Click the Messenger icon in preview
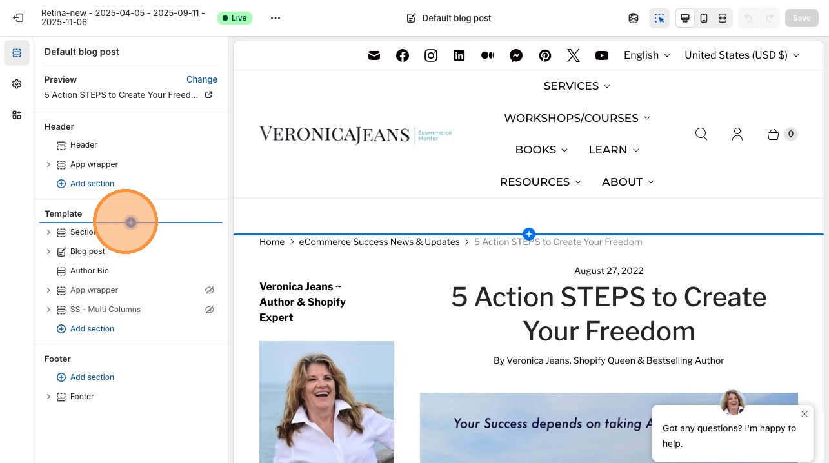Screen dimensions: 829x463 (x=516, y=55)
